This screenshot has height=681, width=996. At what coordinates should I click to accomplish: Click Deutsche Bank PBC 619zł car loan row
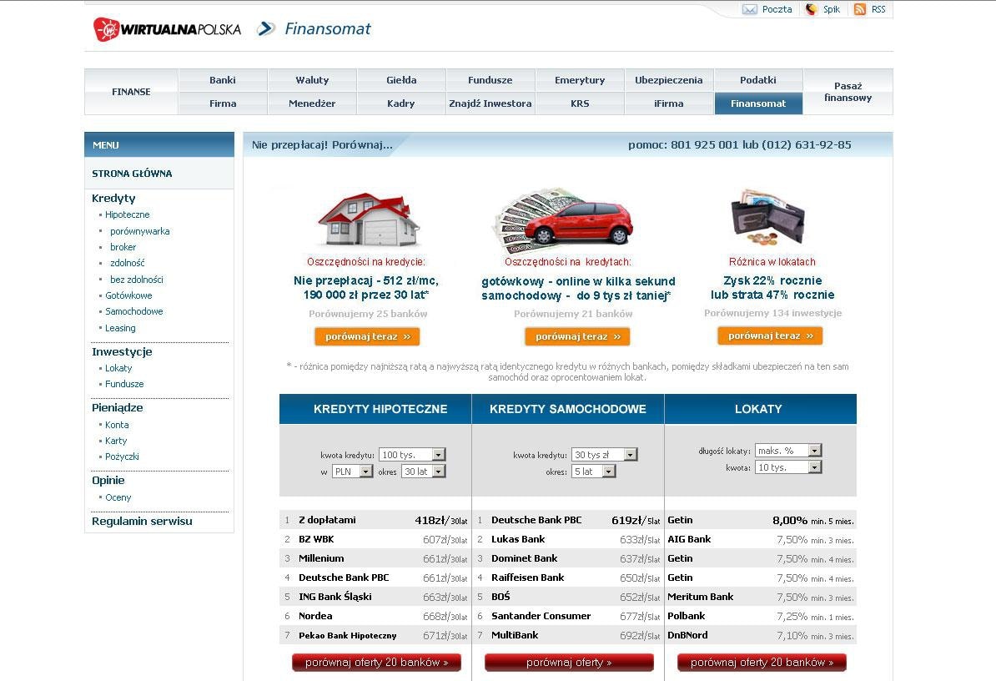(568, 520)
